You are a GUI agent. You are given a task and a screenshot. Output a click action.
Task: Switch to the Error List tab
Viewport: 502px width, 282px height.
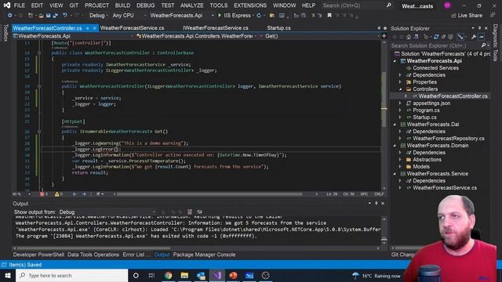pos(134,255)
